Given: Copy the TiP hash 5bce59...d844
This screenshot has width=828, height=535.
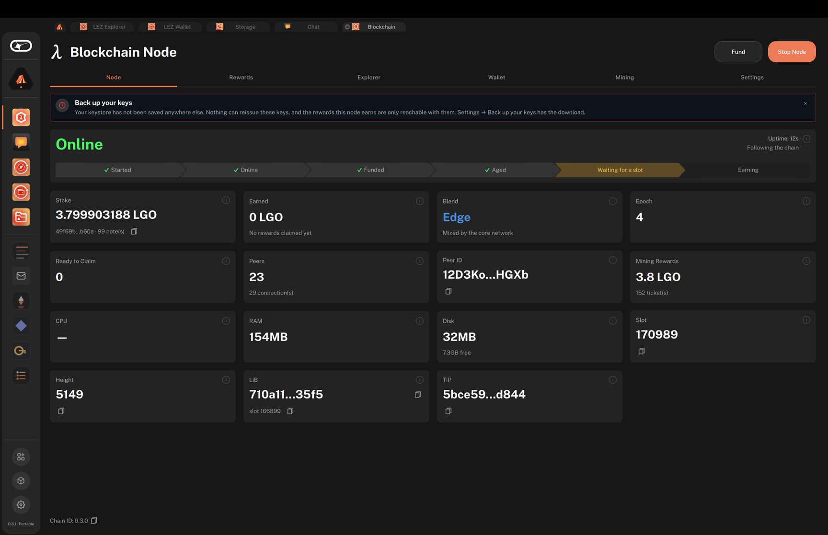Looking at the screenshot, I should [x=448, y=411].
